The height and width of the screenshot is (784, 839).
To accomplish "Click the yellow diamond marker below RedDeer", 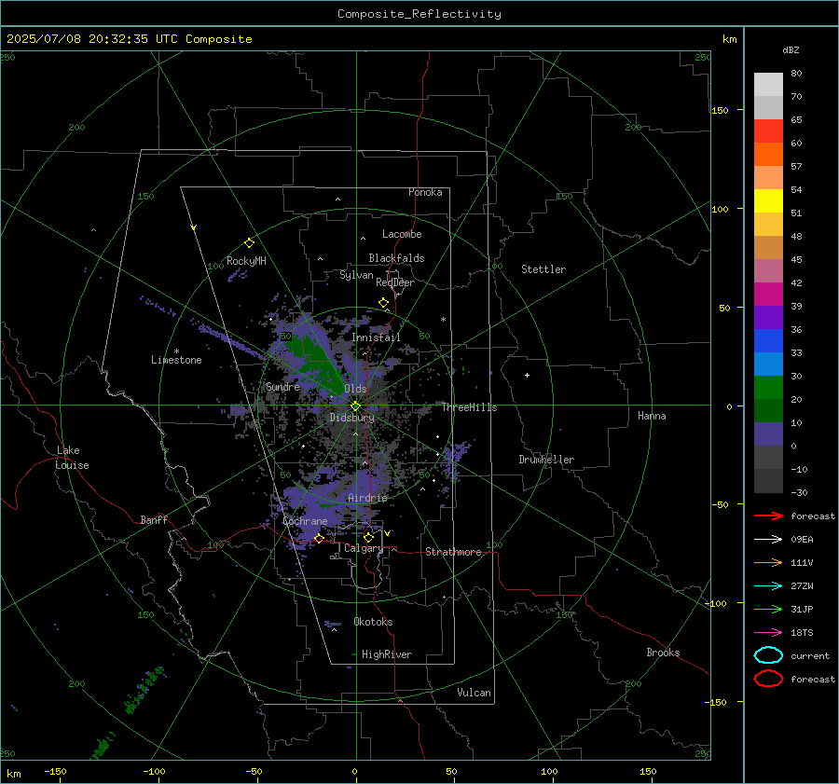I will click(x=383, y=303).
